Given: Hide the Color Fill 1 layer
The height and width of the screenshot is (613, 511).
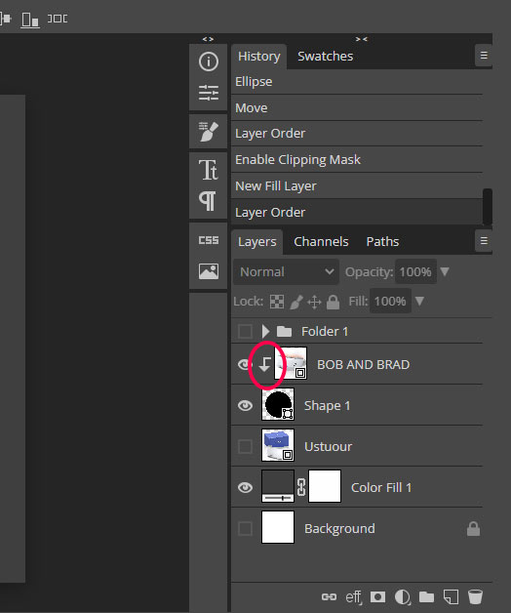Looking at the screenshot, I should point(245,487).
